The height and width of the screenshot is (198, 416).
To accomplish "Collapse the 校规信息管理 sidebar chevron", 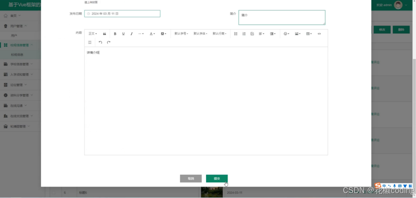I will pos(32,45).
